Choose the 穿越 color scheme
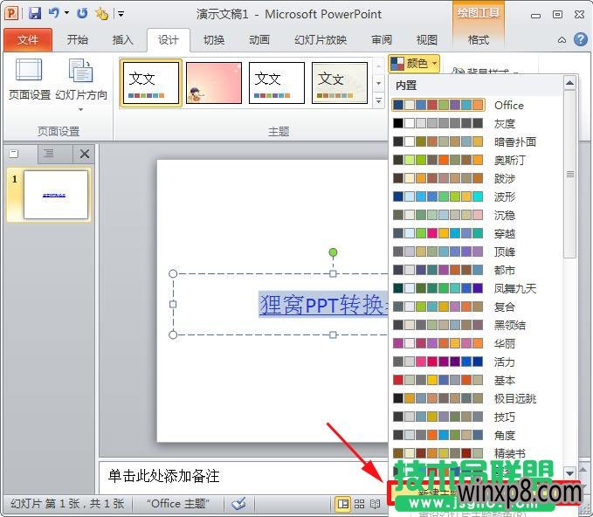 coord(475,233)
